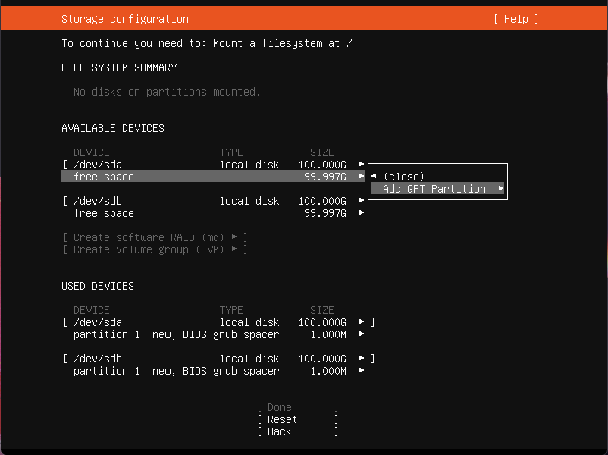608x455 pixels.
Task: Open the Help button in header
Action: coord(516,19)
